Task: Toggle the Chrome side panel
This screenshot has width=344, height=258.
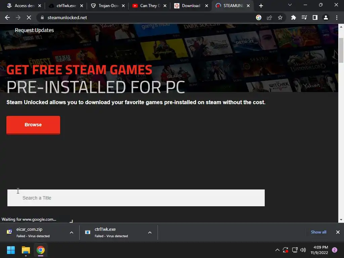Action: (x=315, y=17)
